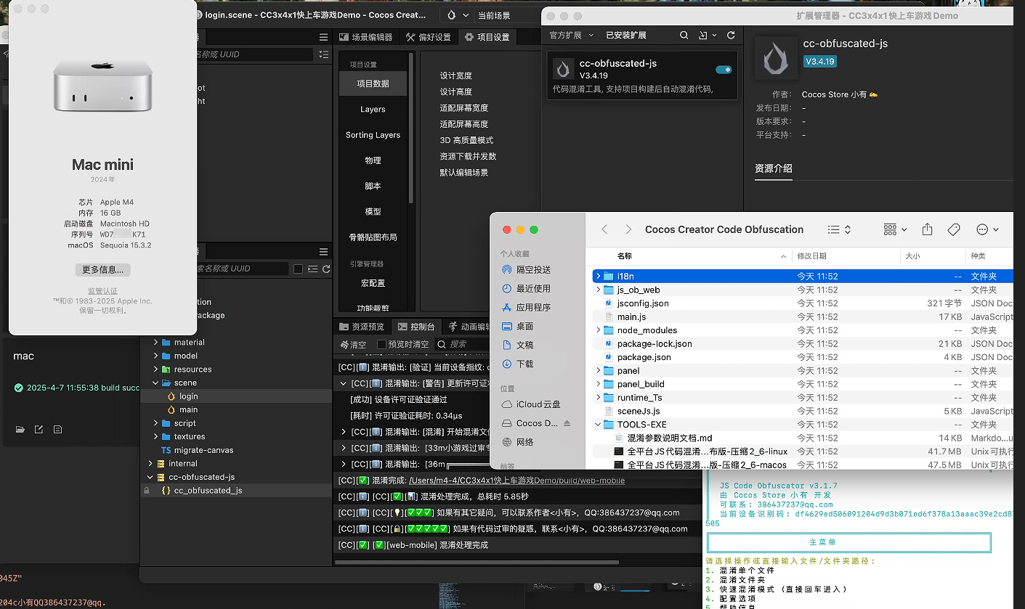Collapse the scene folder

[156, 383]
